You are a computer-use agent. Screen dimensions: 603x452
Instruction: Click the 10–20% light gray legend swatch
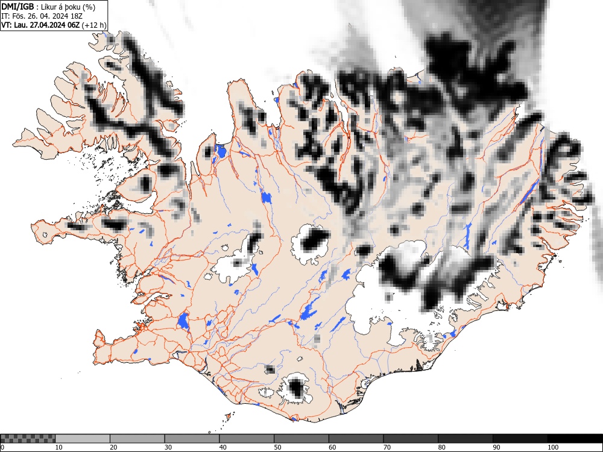click(83, 439)
